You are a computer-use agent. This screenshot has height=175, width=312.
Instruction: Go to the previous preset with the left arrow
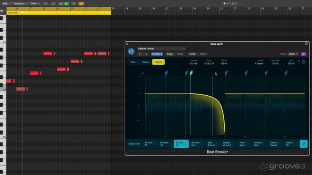click(140, 54)
